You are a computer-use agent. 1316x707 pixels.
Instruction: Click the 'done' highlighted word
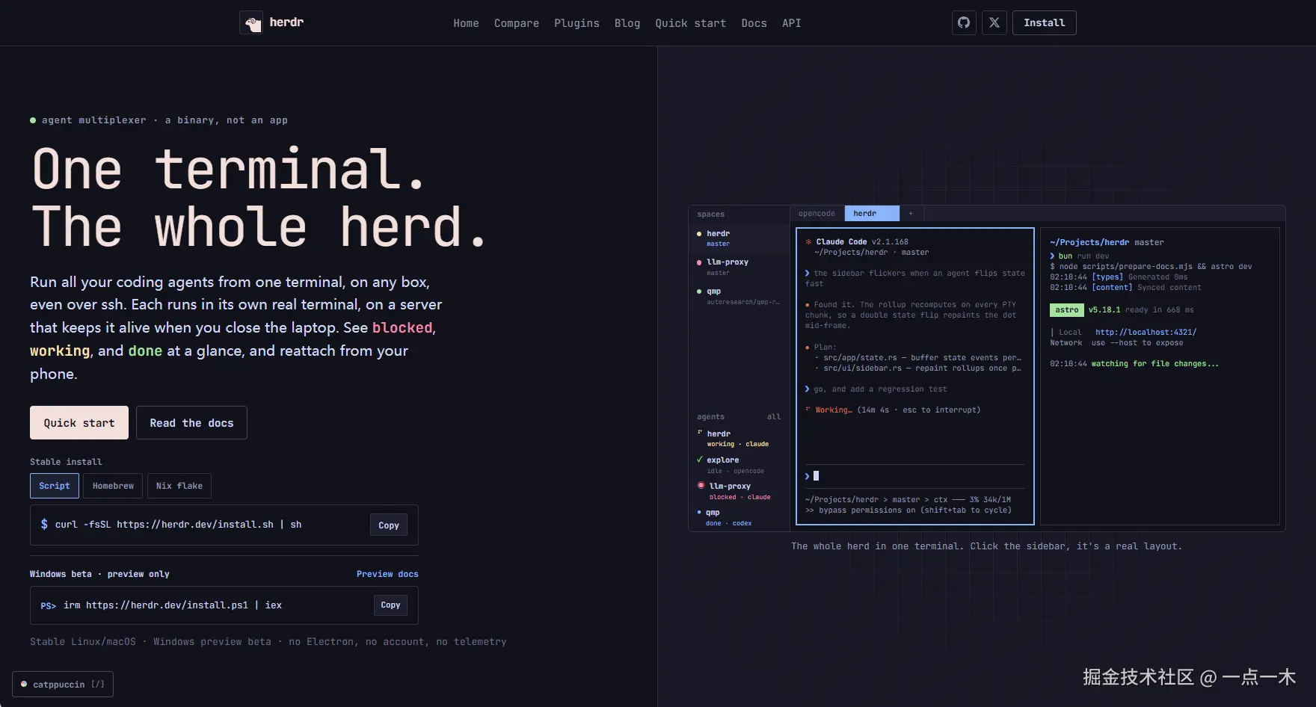pos(145,351)
